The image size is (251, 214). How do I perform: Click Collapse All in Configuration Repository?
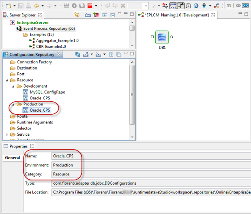tap(119, 55)
